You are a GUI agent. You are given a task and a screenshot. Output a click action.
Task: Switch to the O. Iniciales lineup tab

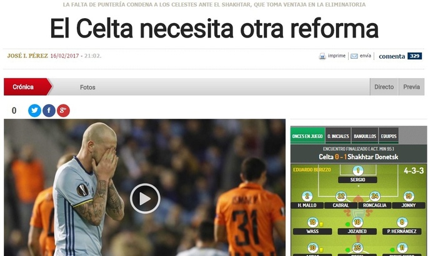(x=338, y=135)
